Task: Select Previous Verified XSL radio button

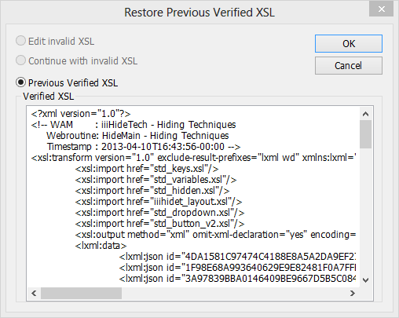Action: tap(20, 82)
